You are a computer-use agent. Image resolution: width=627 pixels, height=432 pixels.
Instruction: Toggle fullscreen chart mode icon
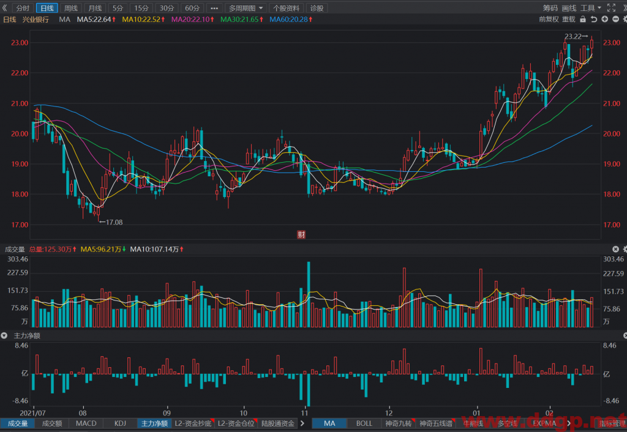[612, 8]
